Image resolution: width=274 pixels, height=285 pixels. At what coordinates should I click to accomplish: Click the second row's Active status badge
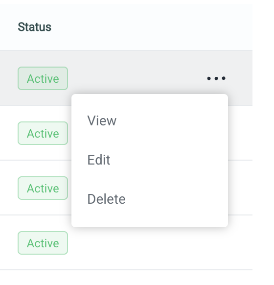43,133
